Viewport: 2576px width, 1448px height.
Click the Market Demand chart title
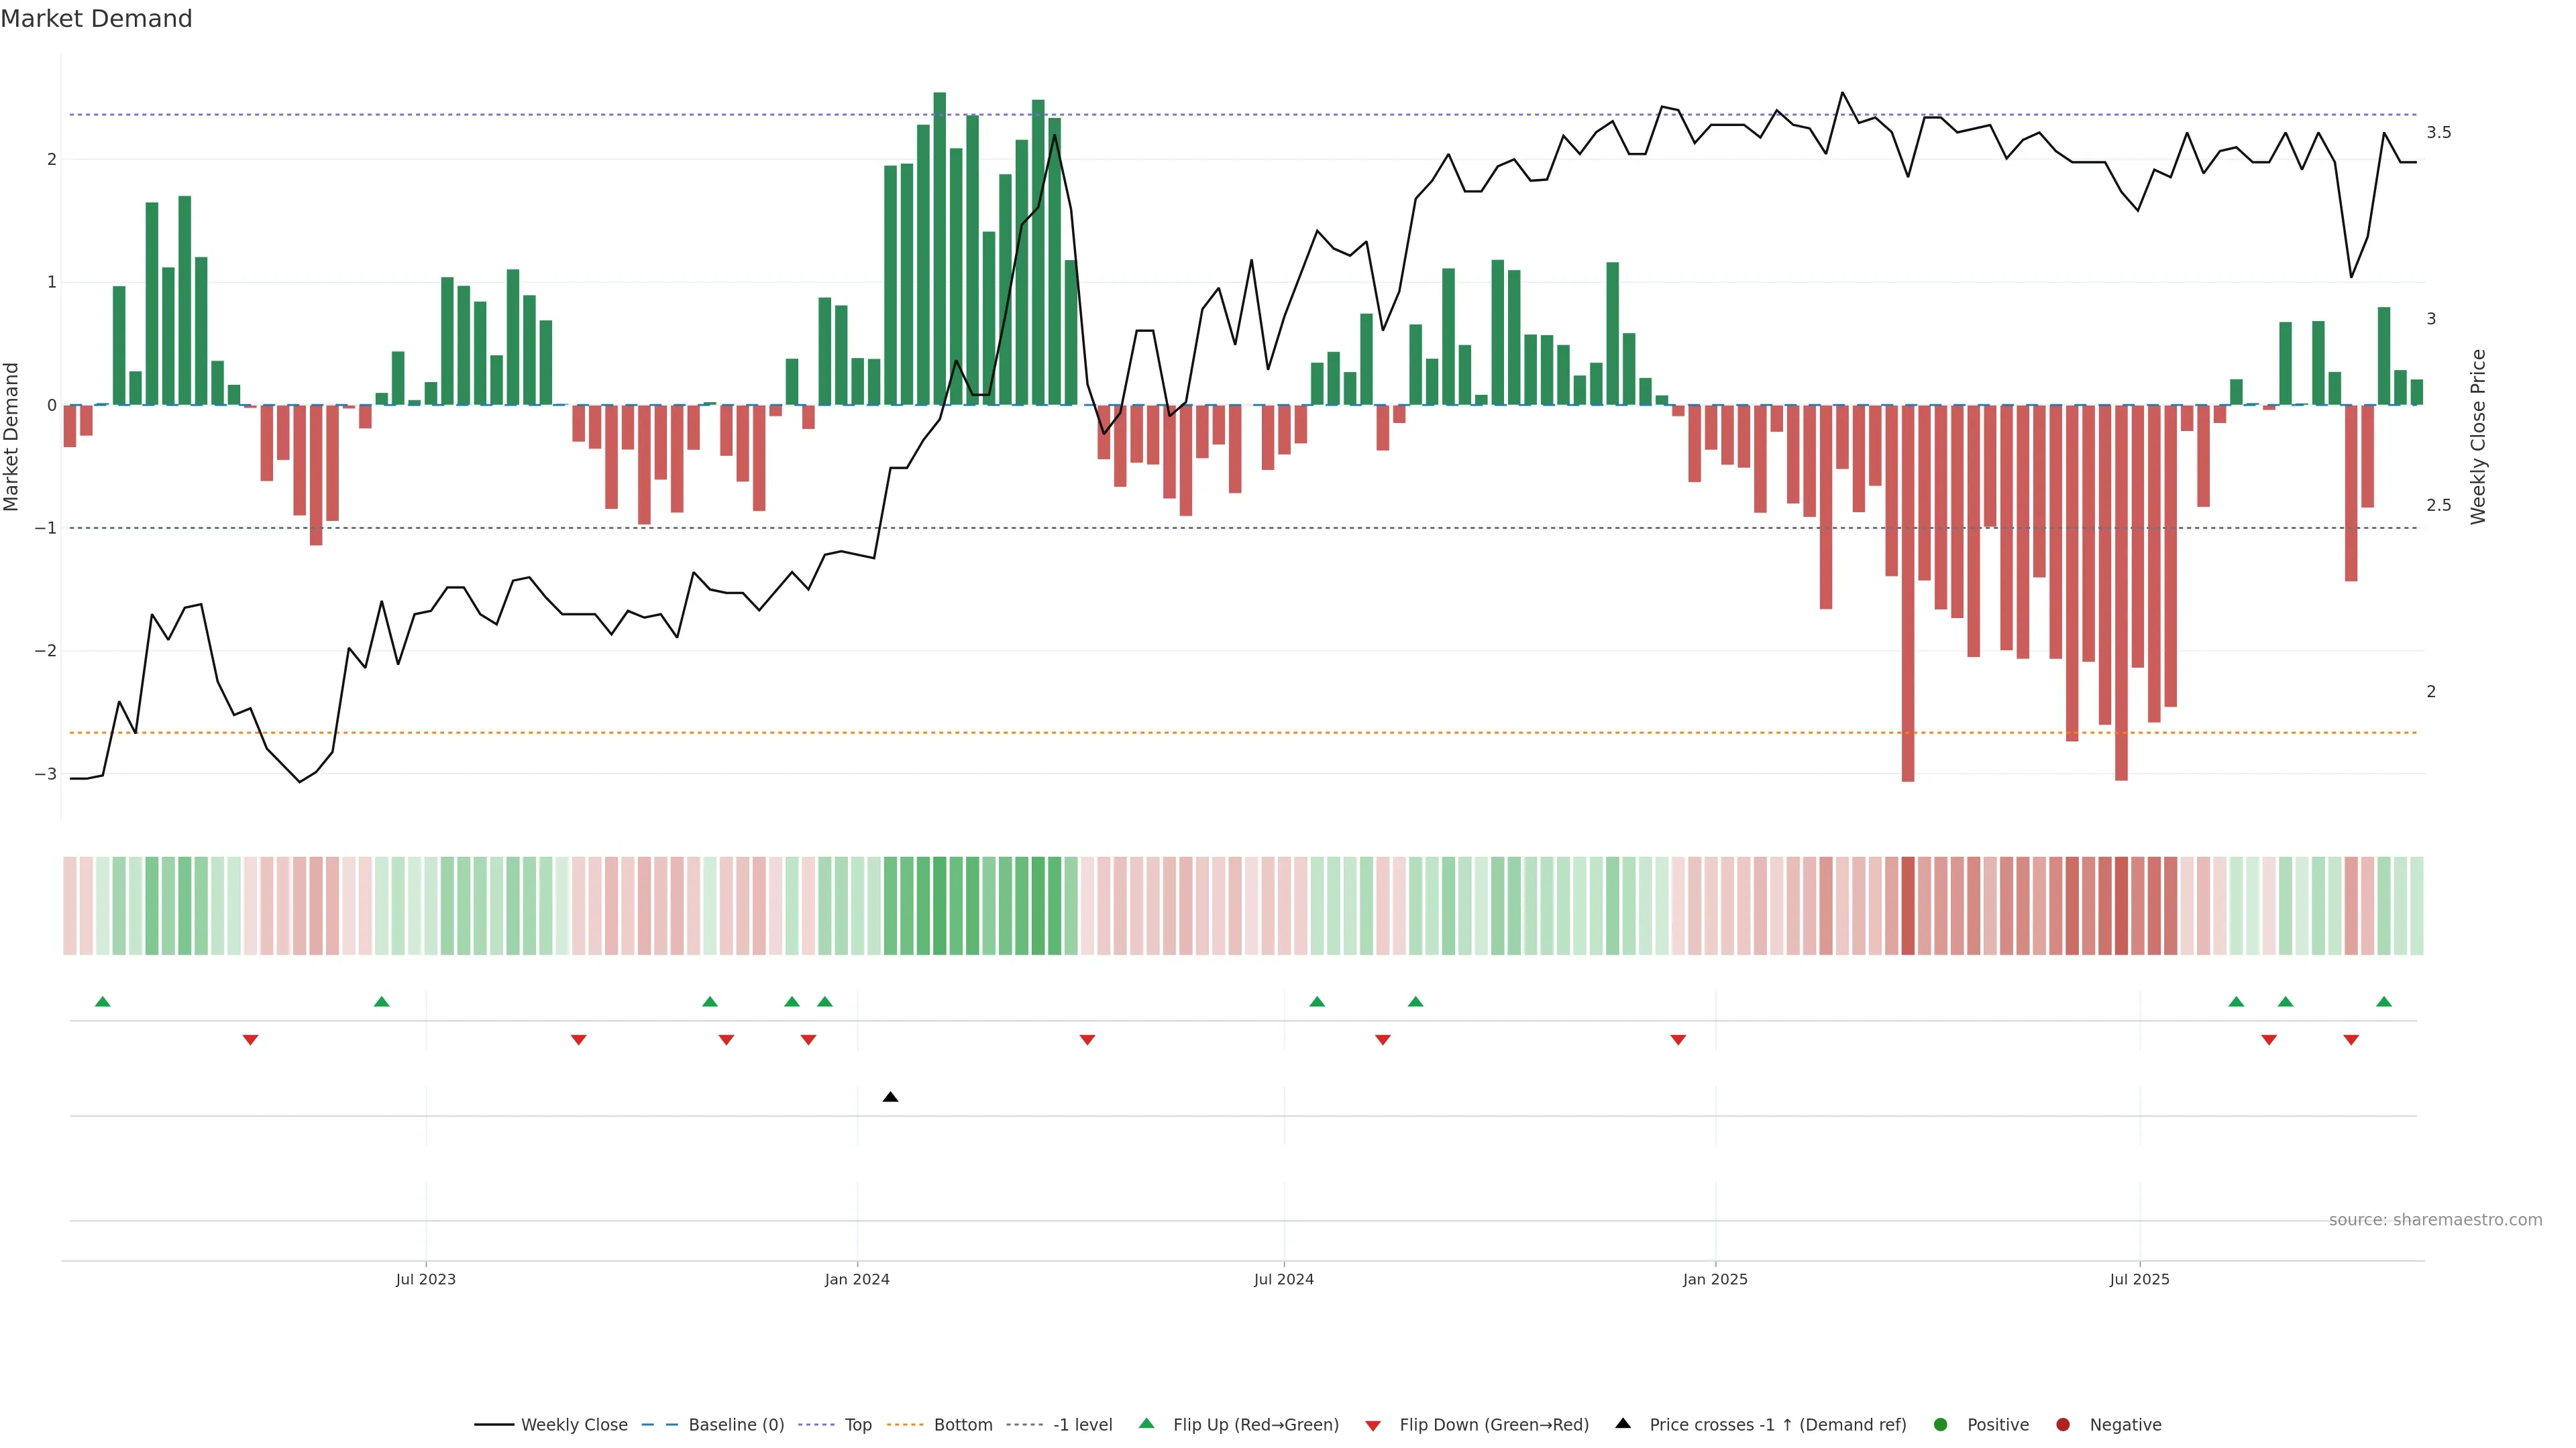pyautogui.click(x=96, y=19)
